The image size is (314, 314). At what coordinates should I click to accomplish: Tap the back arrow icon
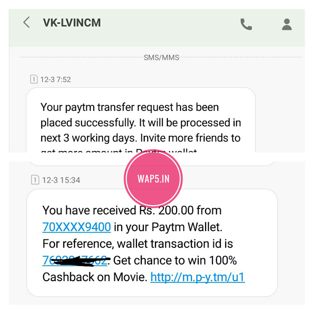click(x=26, y=22)
